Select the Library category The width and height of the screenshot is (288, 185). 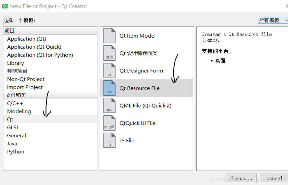point(50,63)
